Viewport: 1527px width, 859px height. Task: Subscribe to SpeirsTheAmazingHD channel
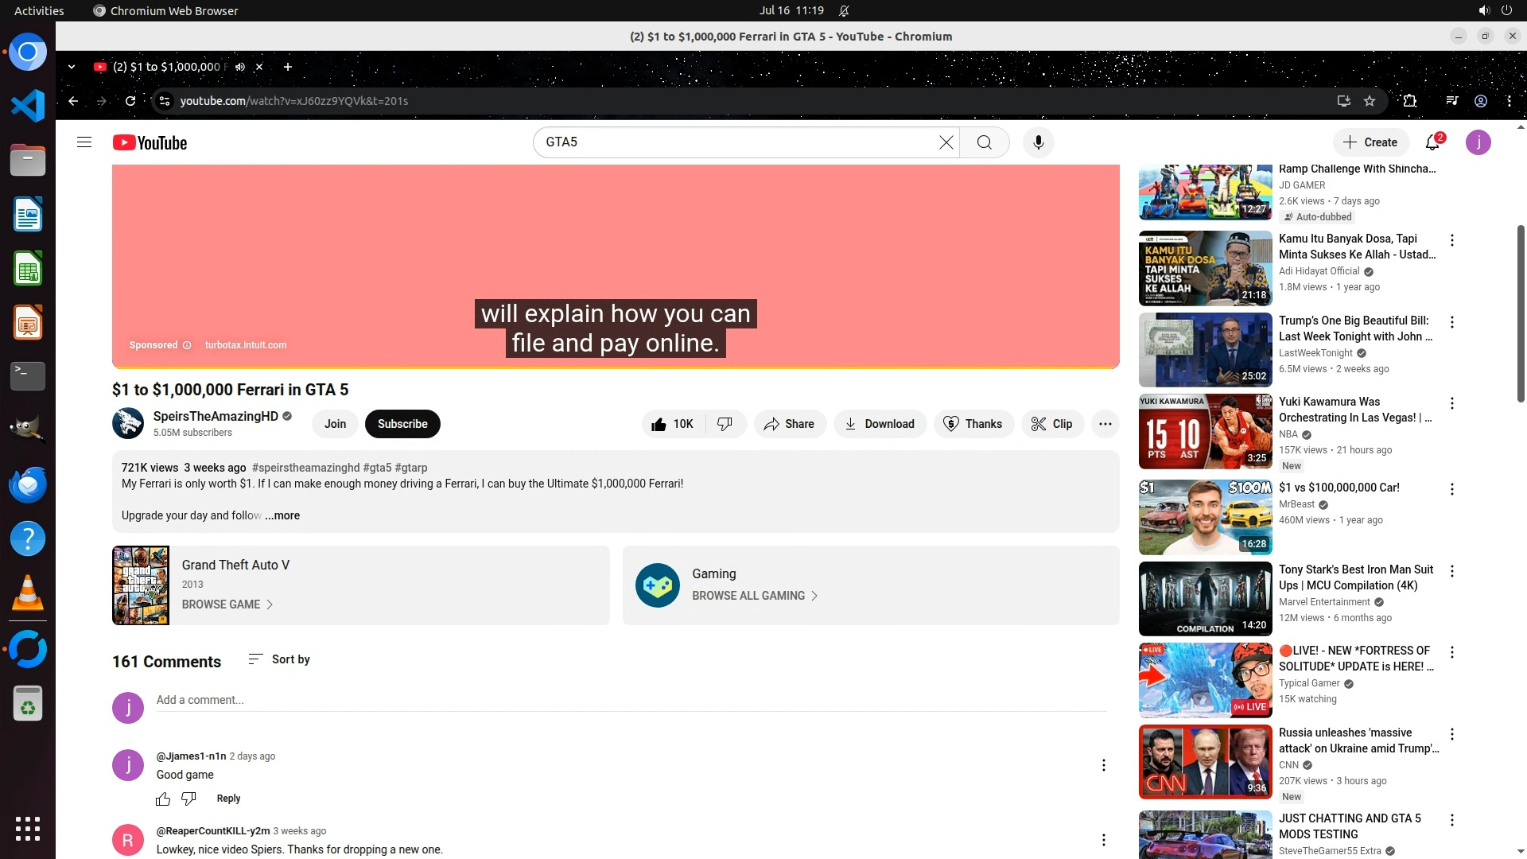point(402,424)
